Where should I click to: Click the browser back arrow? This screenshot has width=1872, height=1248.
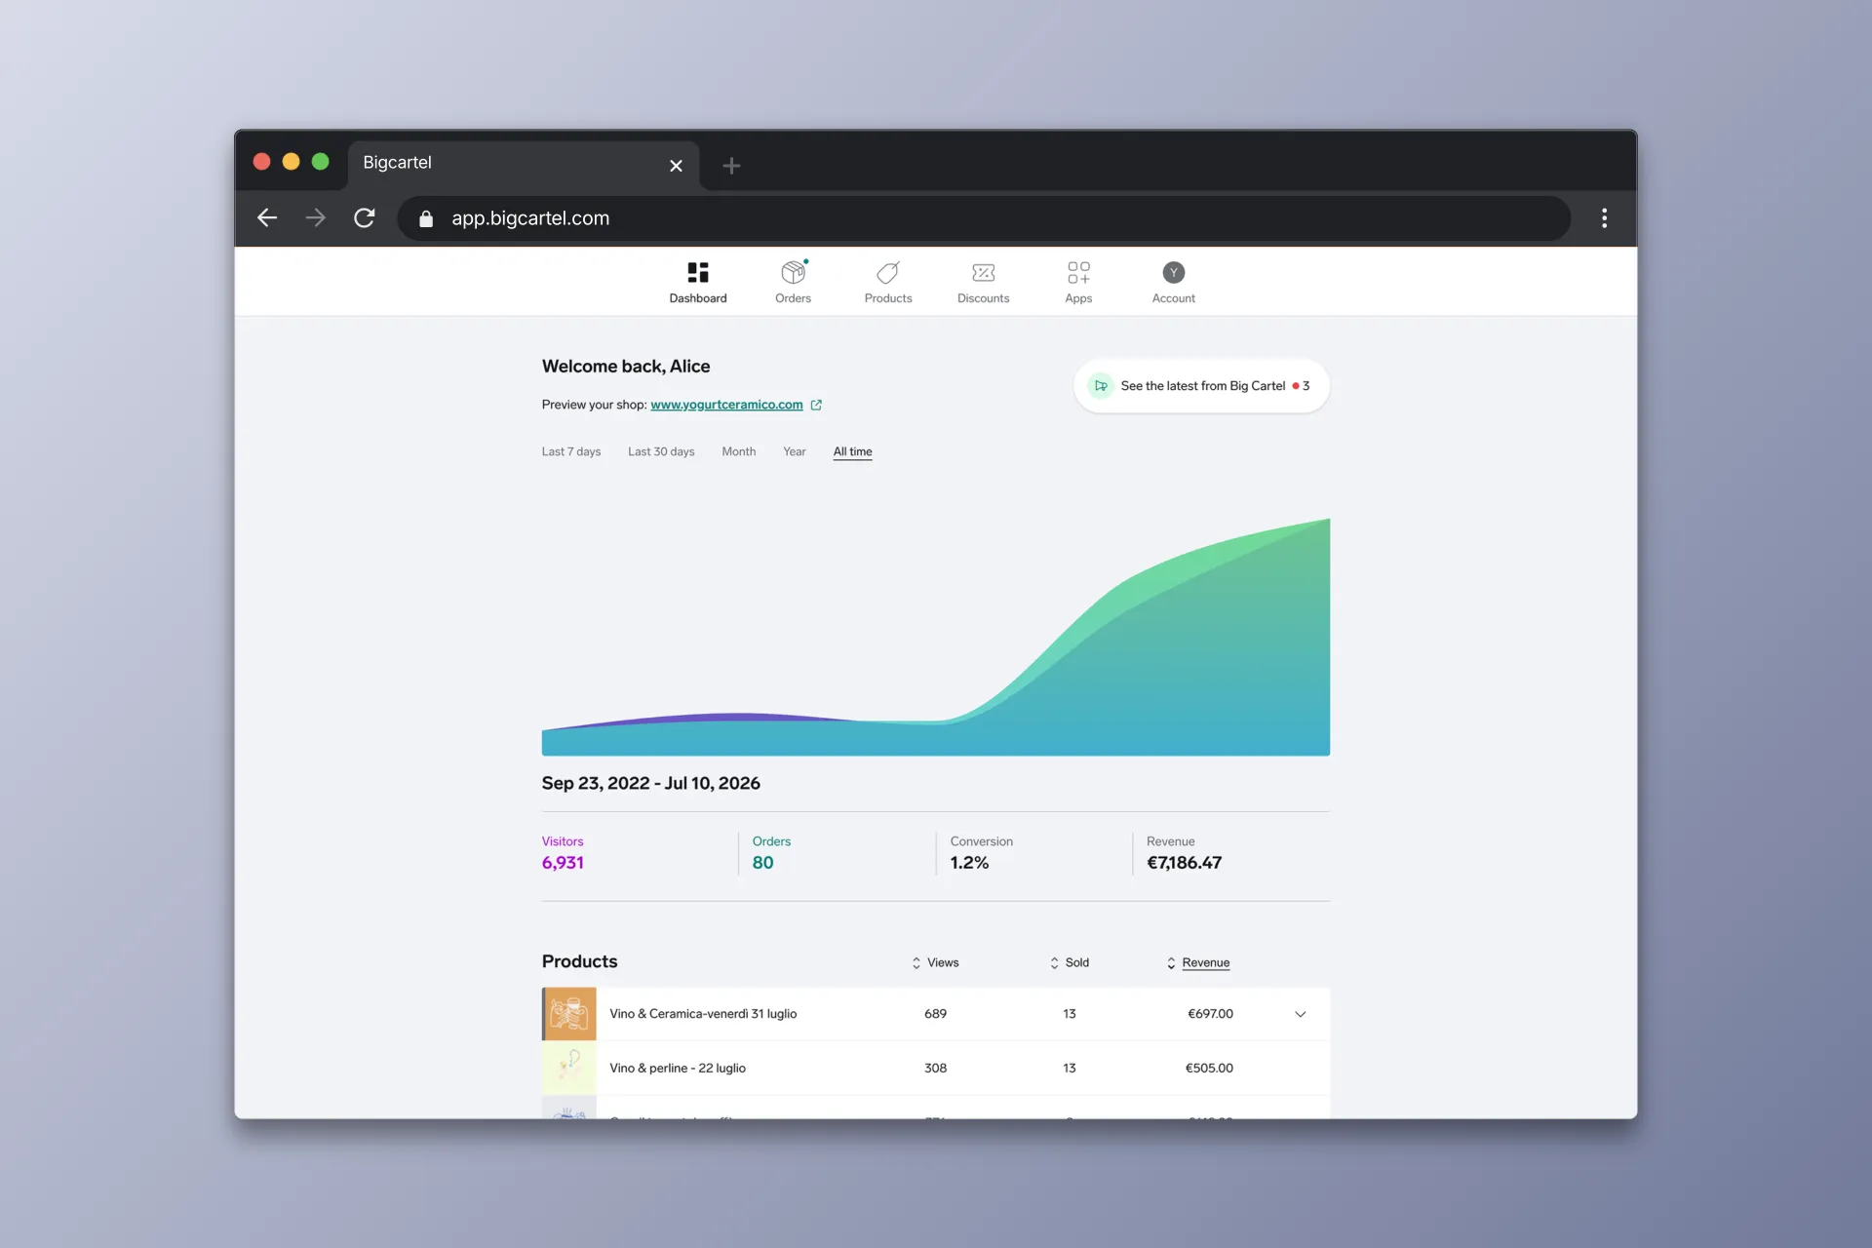(267, 217)
